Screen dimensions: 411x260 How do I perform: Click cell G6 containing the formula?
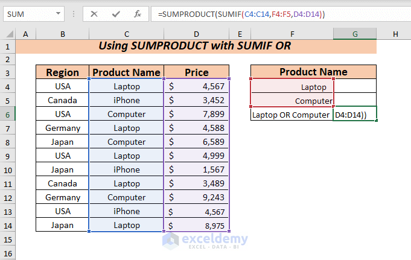point(355,114)
